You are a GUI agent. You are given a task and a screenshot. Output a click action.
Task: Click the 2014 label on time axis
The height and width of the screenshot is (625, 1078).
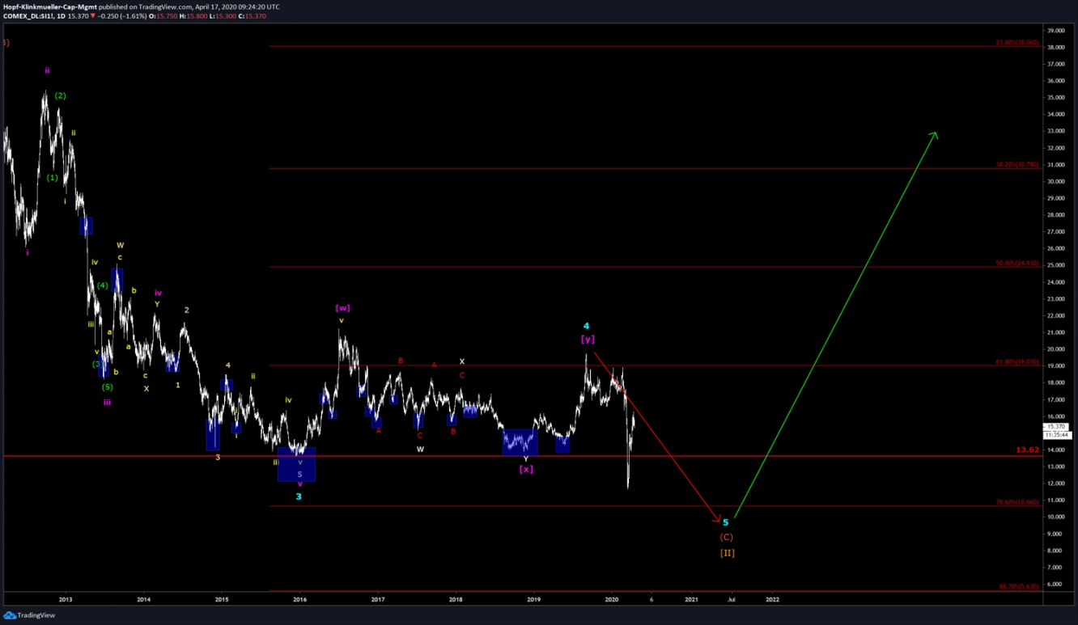click(143, 600)
